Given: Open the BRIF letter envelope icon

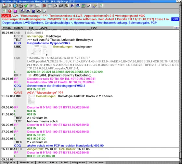Looking at the screenshot, I should point(30,75).
